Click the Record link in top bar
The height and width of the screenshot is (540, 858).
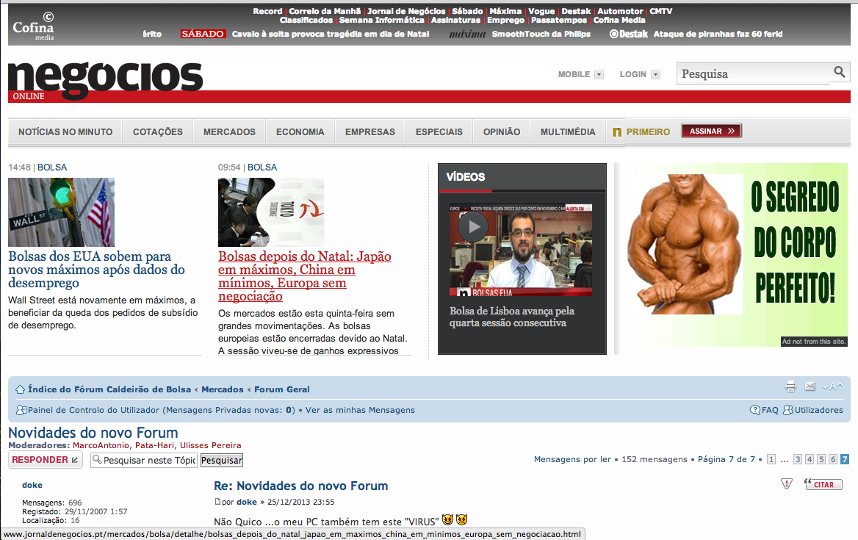(x=267, y=11)
